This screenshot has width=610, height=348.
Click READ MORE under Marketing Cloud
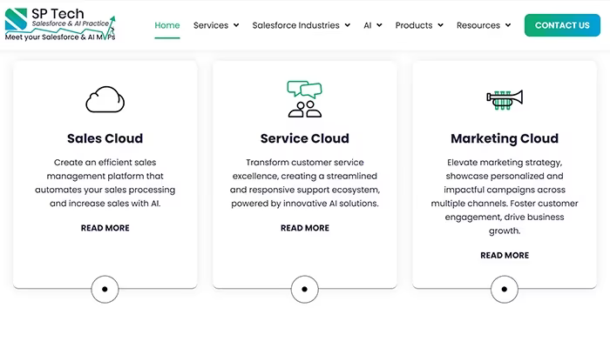click(x=505, y=255)
